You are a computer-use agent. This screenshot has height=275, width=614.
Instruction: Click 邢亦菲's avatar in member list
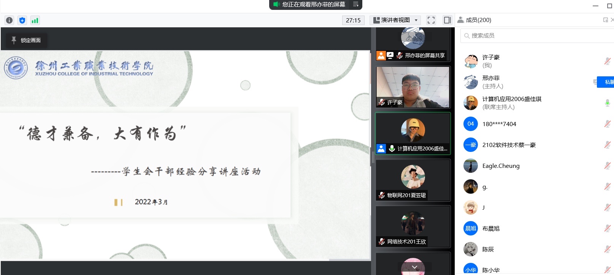471,82
